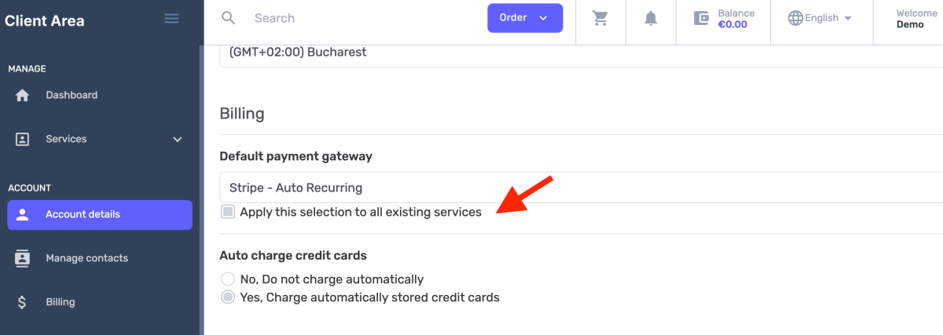Open the English language selector
943x335 pixels.
(821, 18)
